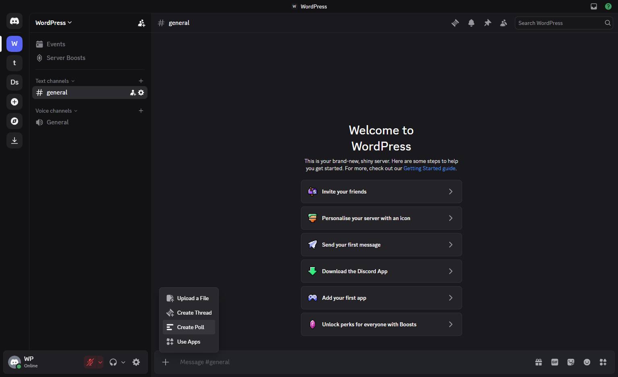Open input device options arrow next to microphone
Viewport: 618px width, 377px height.
click(x=100, y=362)
